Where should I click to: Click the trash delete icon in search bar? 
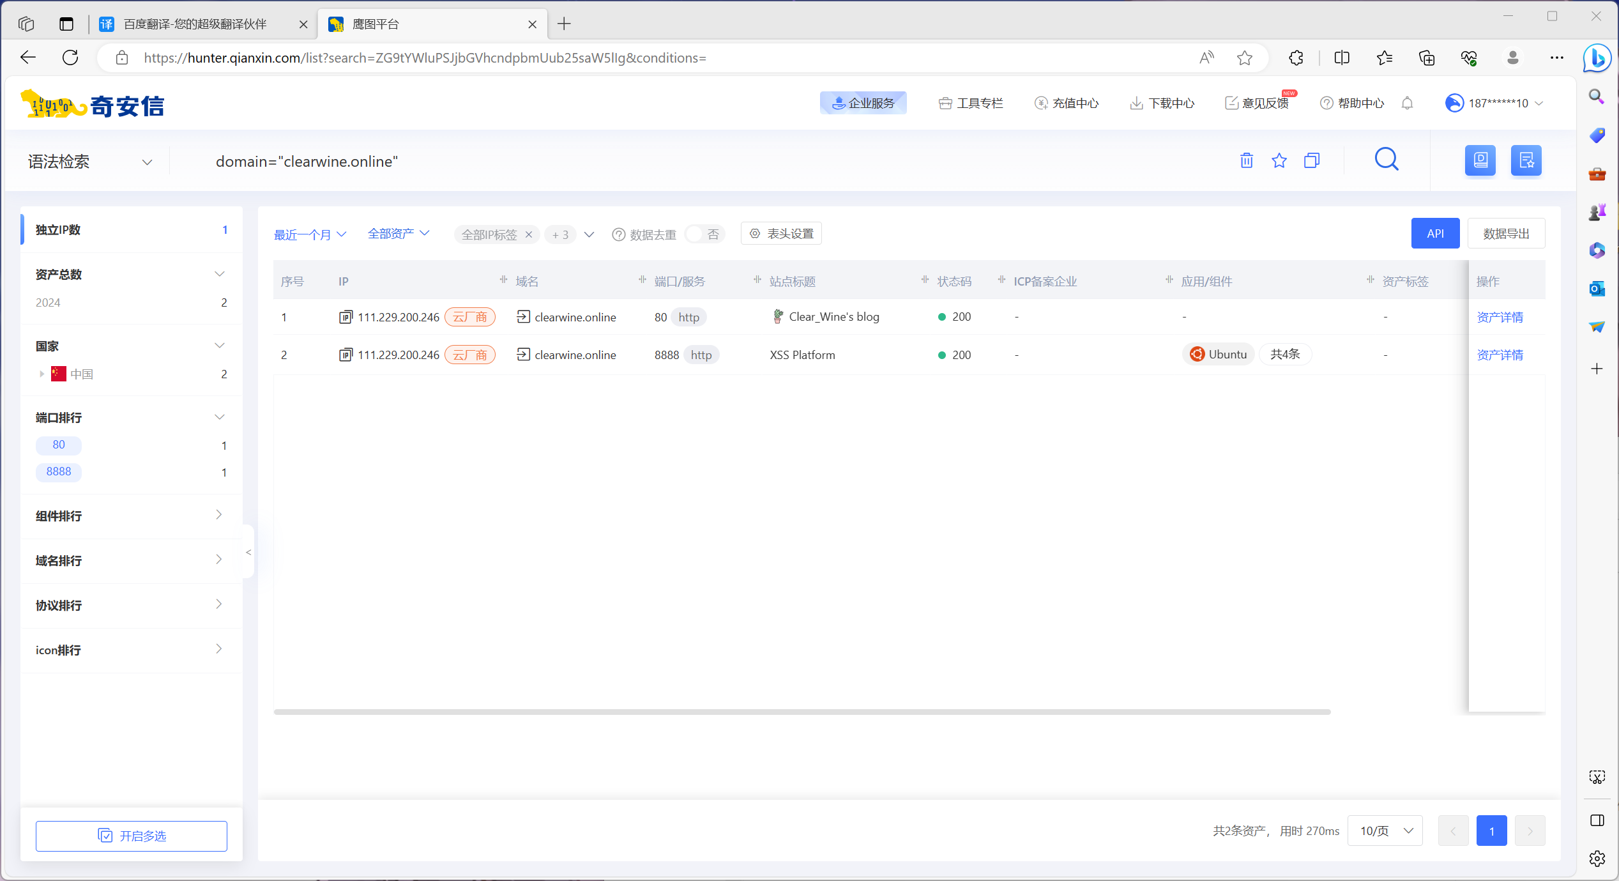1246,160
